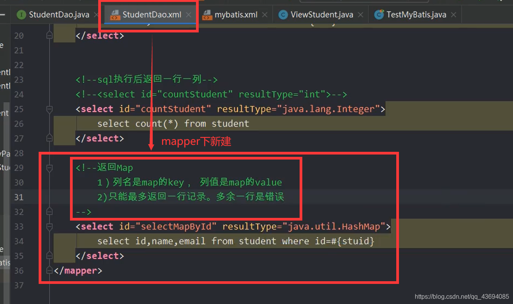Click comment line "只能最多返回一行记录"
Screen dimensions: 513x304
(x=191, y=197)
